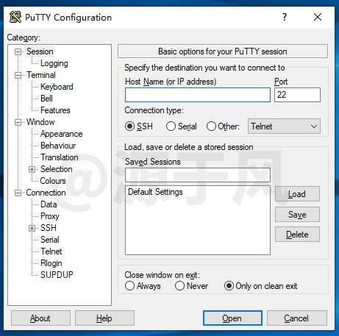Open Telnet settings in tree

[51, 251]
